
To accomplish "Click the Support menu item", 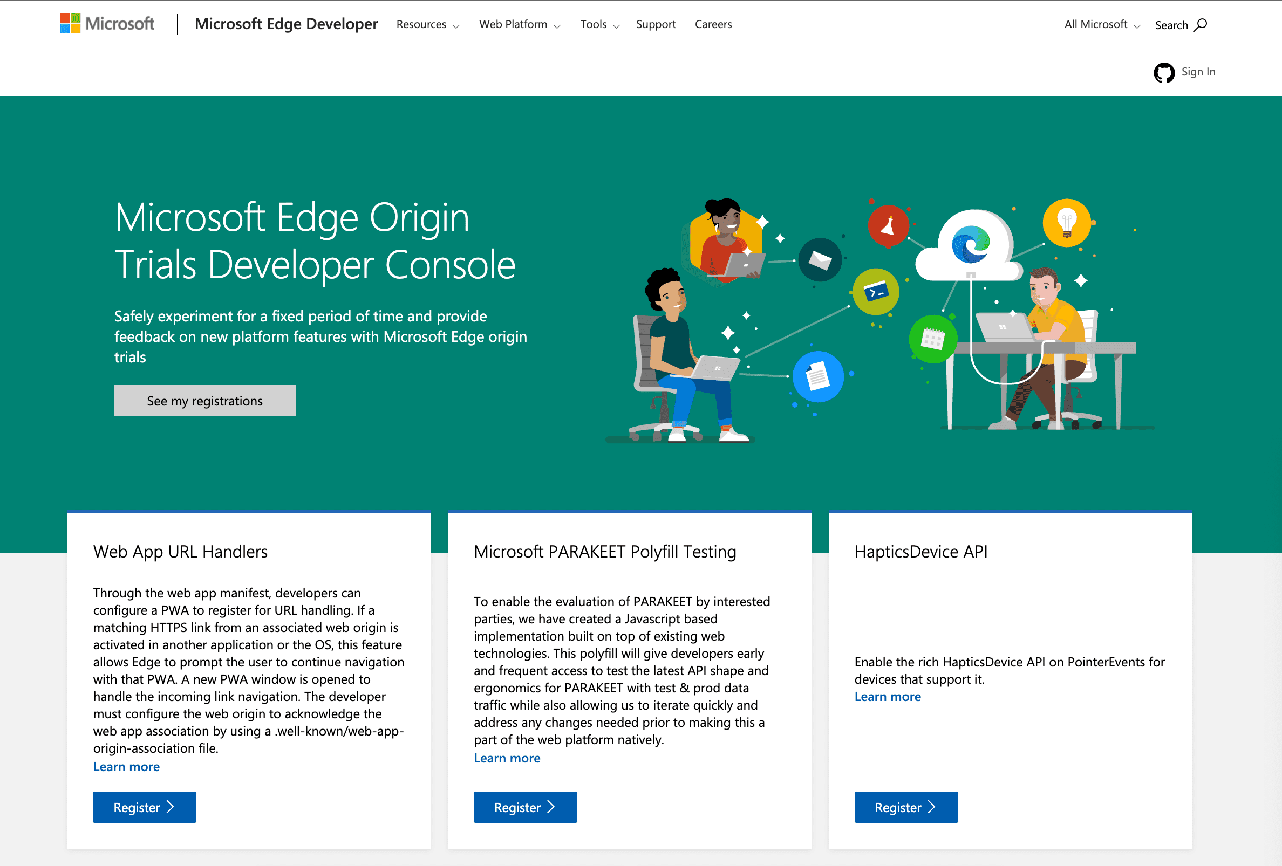I will [x=657, y=24].
